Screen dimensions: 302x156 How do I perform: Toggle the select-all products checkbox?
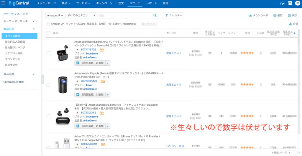click(x=48, y=33)
